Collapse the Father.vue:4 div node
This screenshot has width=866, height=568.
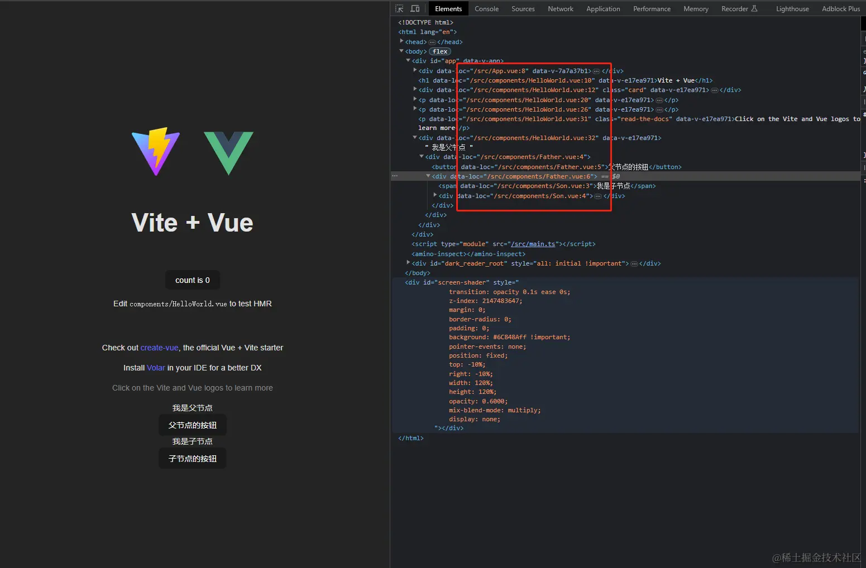pos(422,156)
